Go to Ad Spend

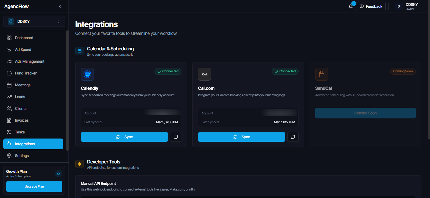click(x=33, y=50)
